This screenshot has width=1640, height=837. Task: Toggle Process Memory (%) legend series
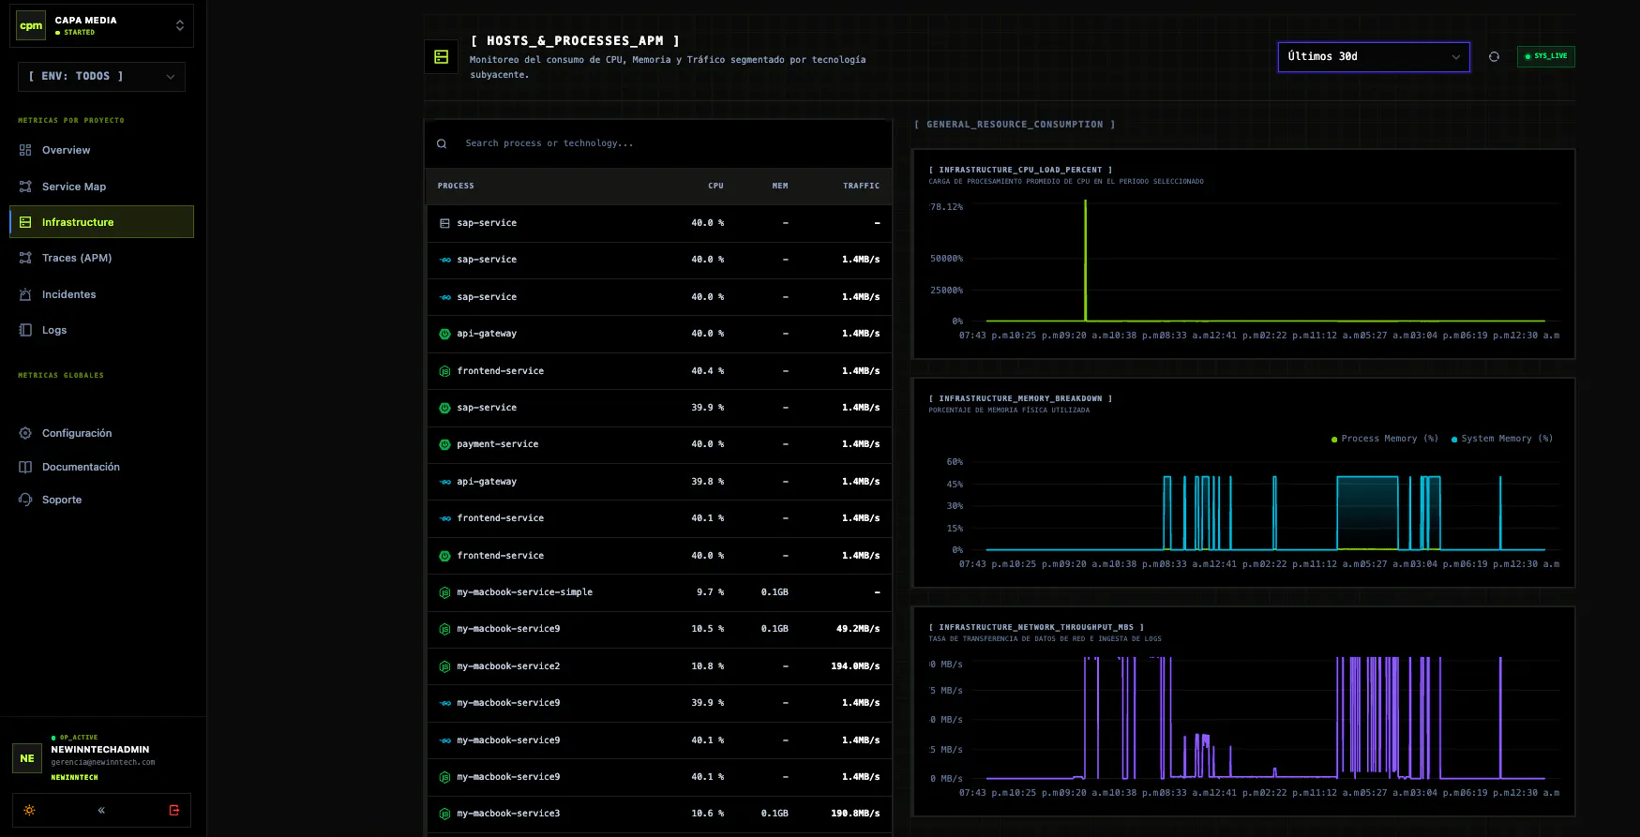coord(1385,439)
